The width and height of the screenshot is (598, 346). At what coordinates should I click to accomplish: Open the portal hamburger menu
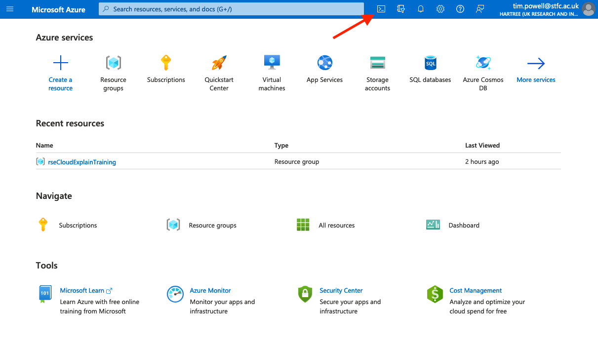click(x=10, y=9)
